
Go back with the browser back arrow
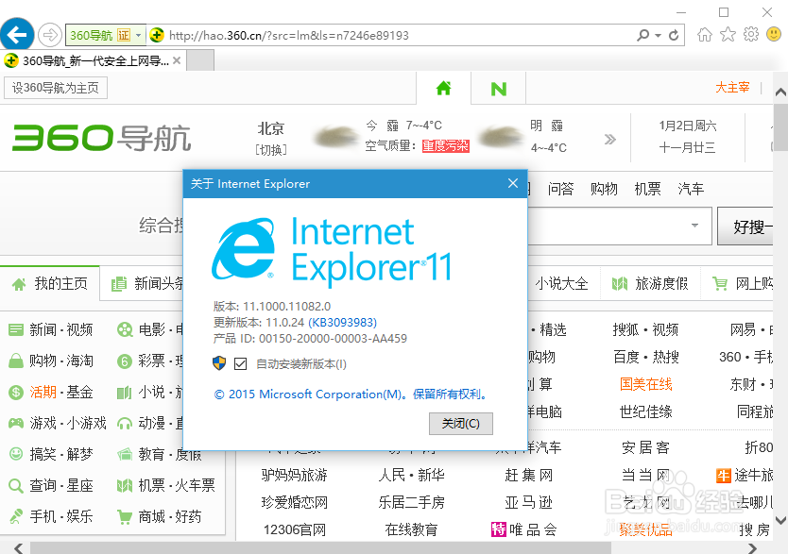[17, 35]
